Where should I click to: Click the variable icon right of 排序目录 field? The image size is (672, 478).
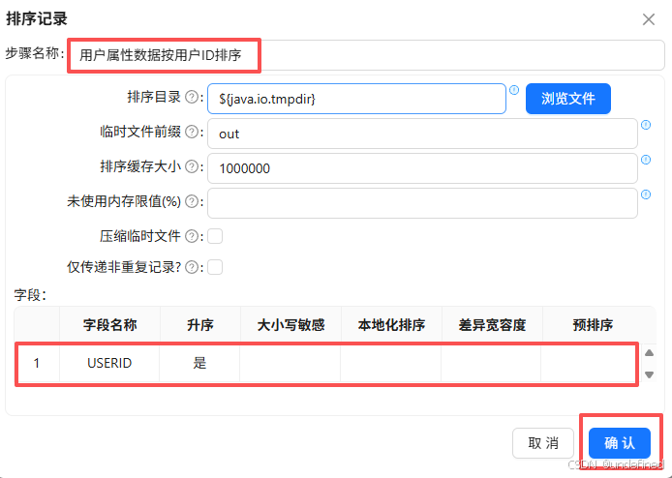pyautogui.click(x=514, y=90)
